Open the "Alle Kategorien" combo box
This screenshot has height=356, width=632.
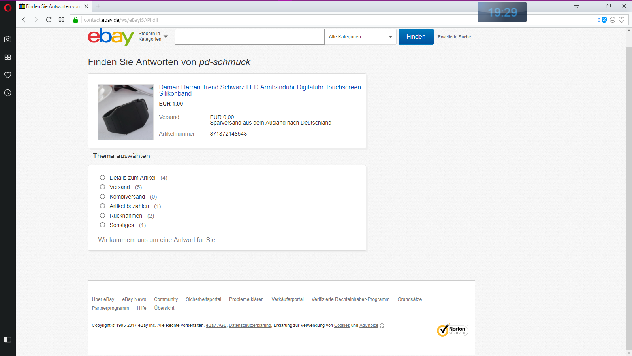pyautogui.click(x=360, y=37)
